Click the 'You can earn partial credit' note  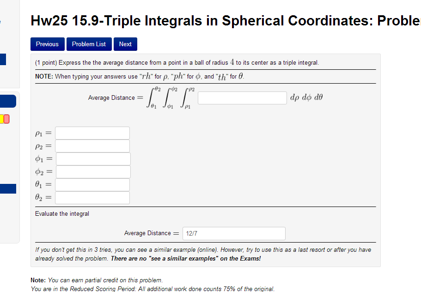pos(96,280)
